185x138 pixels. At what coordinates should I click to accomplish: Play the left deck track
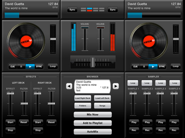click(30, 67)
